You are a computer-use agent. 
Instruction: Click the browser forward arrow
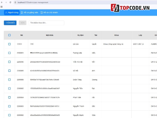6,2
